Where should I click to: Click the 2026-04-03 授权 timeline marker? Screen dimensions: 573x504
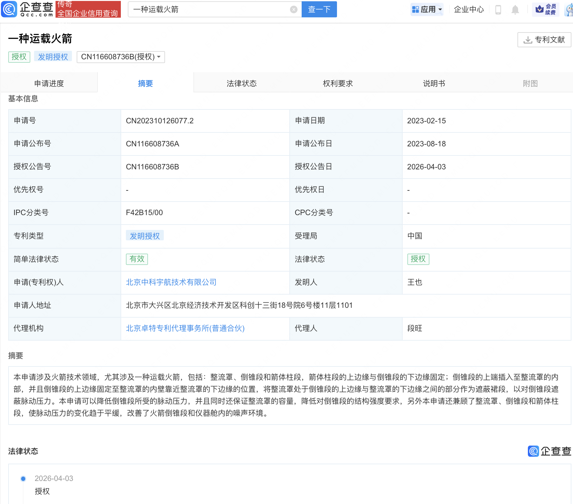pyautogui.click(x=23, y=478)
